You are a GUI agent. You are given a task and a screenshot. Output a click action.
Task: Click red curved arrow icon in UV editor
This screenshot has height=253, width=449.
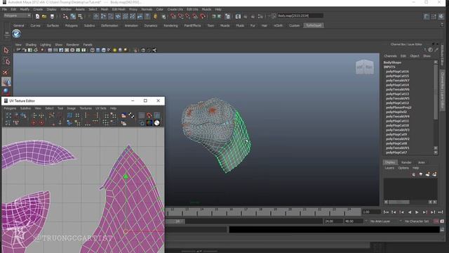pos(149,115)
